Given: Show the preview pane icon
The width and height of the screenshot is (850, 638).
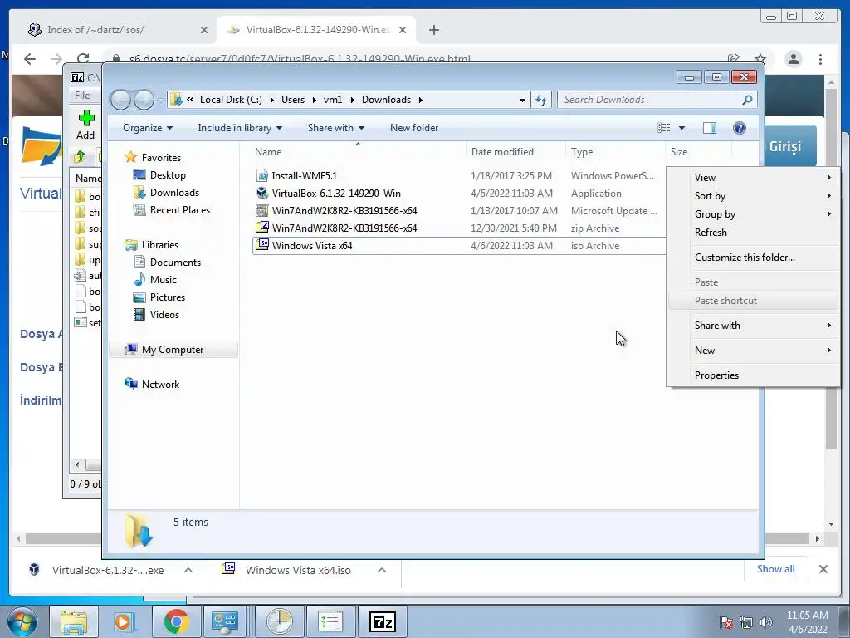Looking at the screenshot, I should pos(709,128).
